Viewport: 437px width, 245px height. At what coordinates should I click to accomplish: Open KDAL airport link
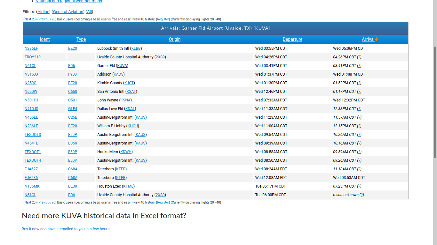tap(130, 109)
